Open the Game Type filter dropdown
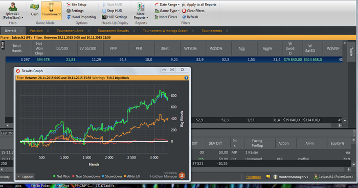This screenshot has height=188, width=358. click(x=167, y=11)
